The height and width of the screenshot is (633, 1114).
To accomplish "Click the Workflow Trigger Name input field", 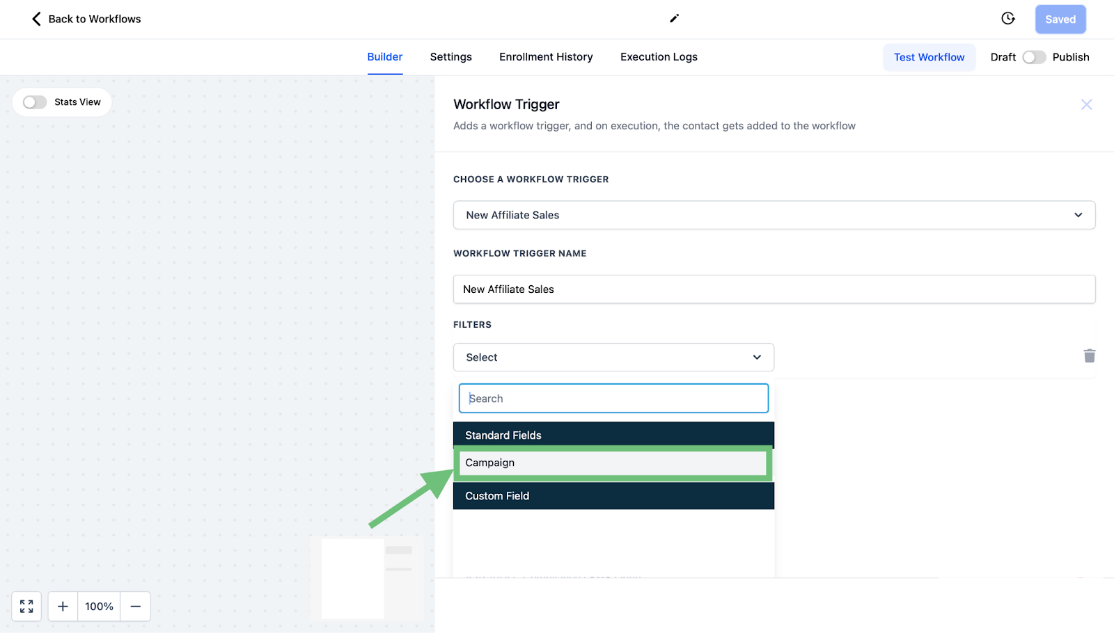I will [774, 289].
